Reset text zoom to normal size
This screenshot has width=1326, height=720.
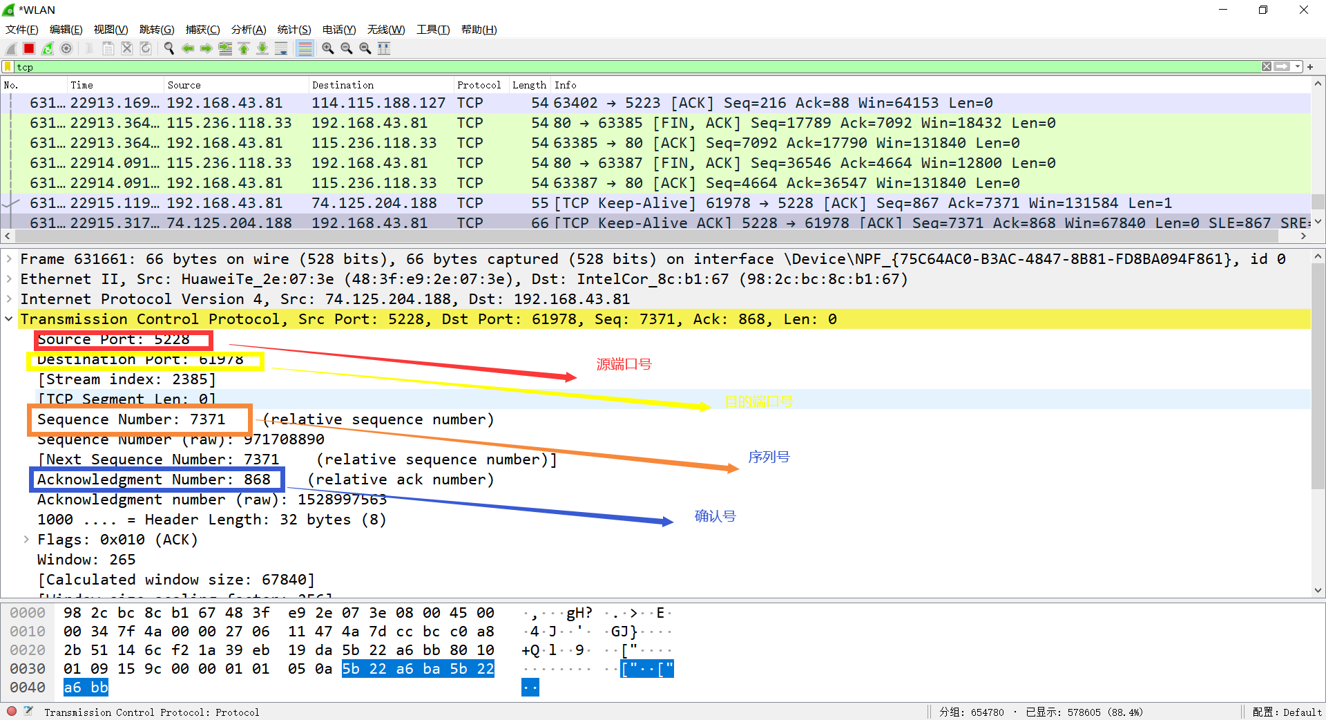(x=365, y=48)
